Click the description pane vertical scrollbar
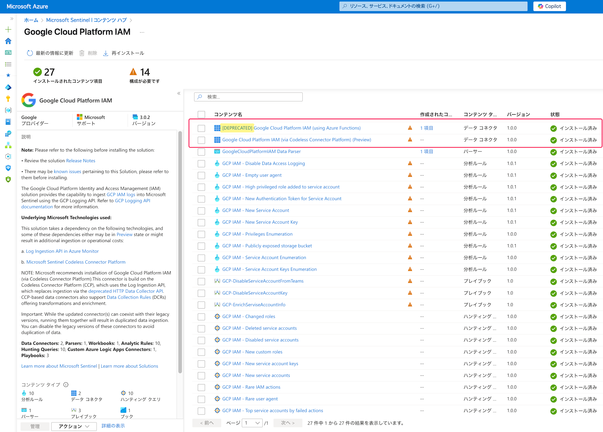The image size is (603, 432). (x=180, y=252)
